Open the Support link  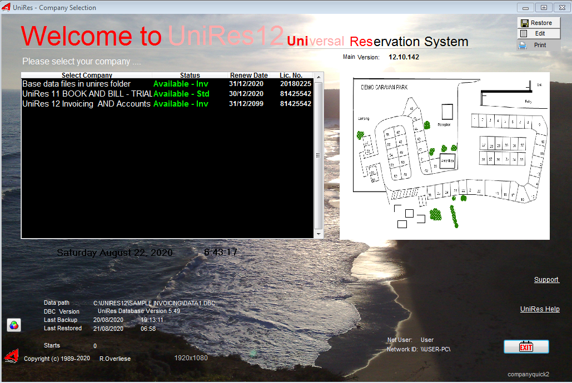pyautogui.click(x=546, y=280)
